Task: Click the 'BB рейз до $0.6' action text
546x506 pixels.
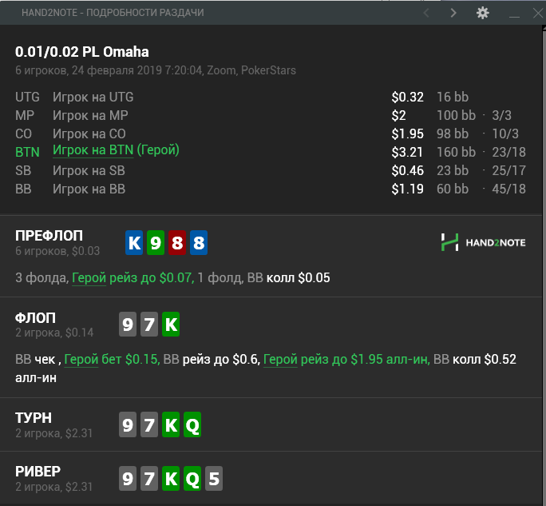Action: (212, 359)
